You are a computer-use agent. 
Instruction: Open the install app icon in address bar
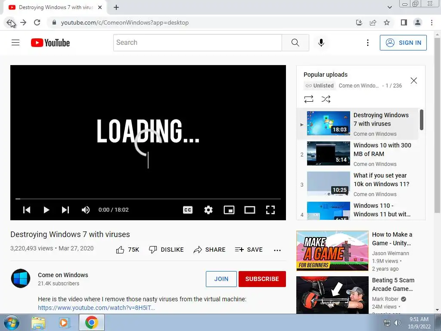click(x=359, y=22)
